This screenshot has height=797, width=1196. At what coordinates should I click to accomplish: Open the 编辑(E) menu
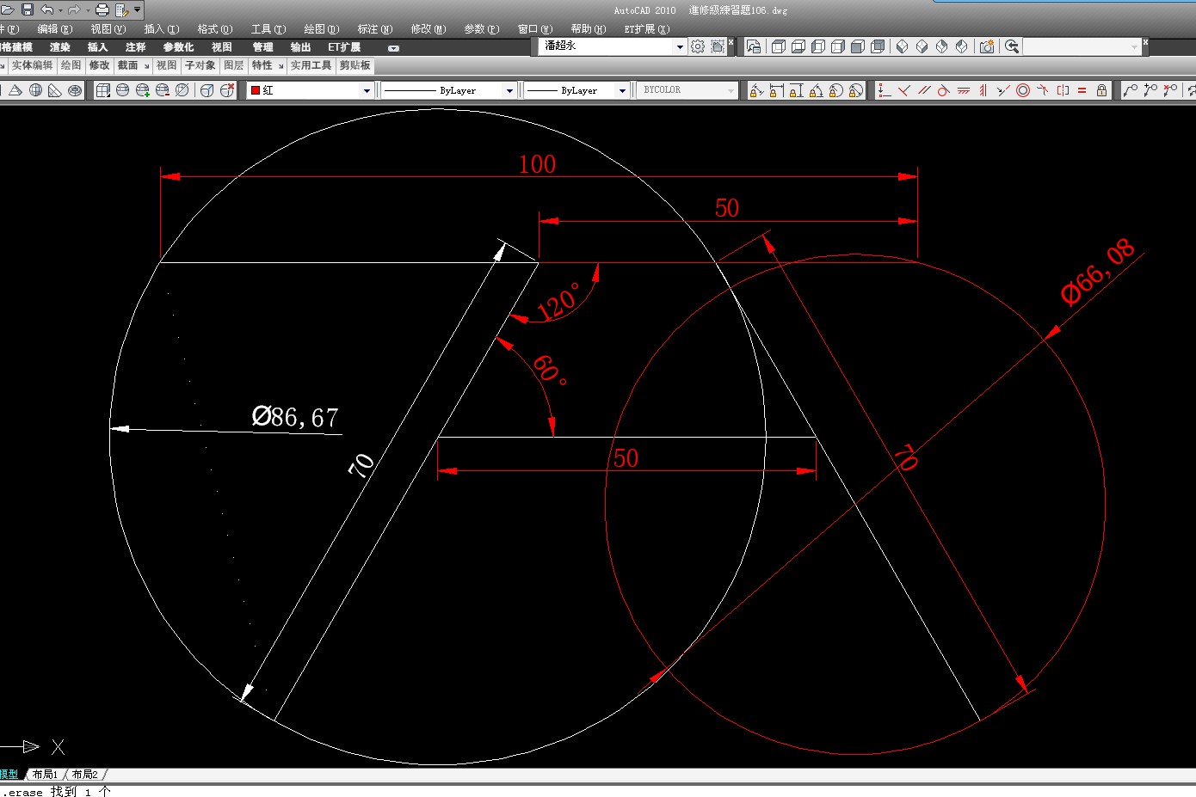(x=55, y=29)
